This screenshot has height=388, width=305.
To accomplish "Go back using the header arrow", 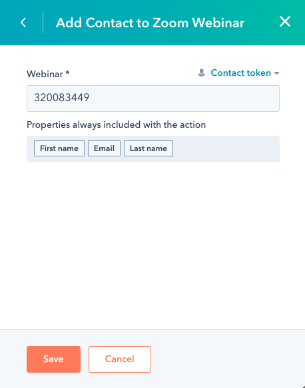I will pos(23,23).
